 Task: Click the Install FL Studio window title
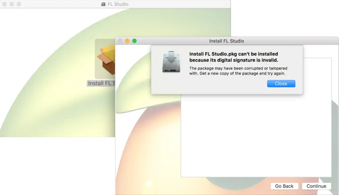coord(226,41)
